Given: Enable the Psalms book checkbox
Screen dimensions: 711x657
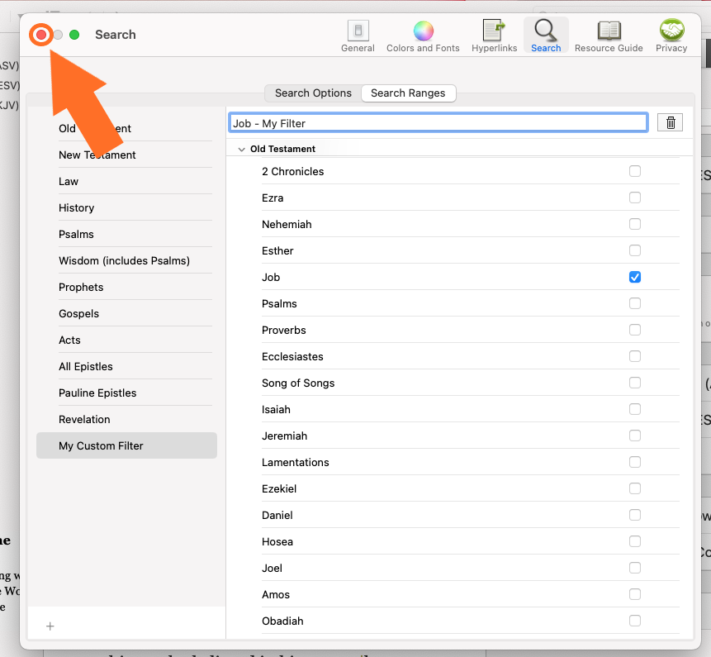Looking at the screenshot, I should [x=635, y=304].
